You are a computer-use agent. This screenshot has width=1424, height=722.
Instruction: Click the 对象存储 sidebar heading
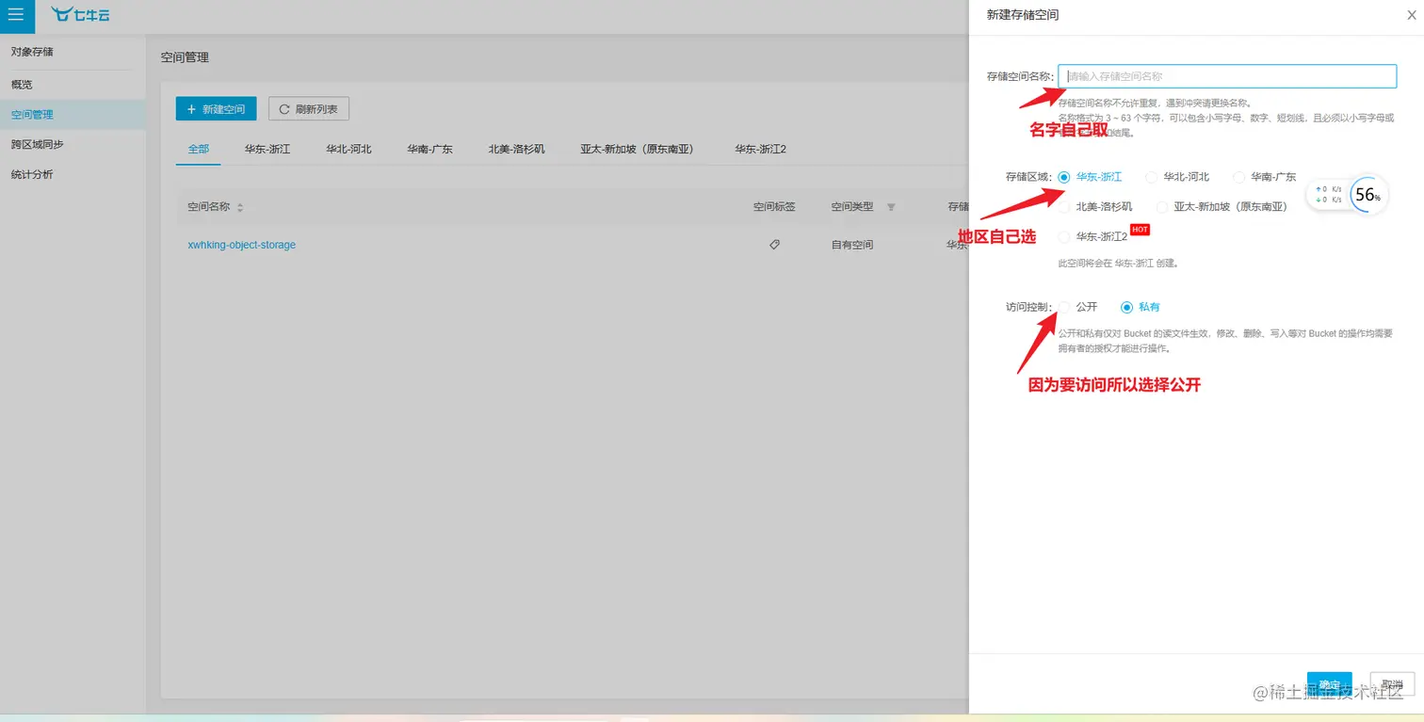[x=32, y=53]
